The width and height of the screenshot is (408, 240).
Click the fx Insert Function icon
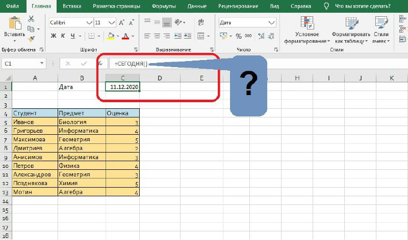tap(100, 64)
